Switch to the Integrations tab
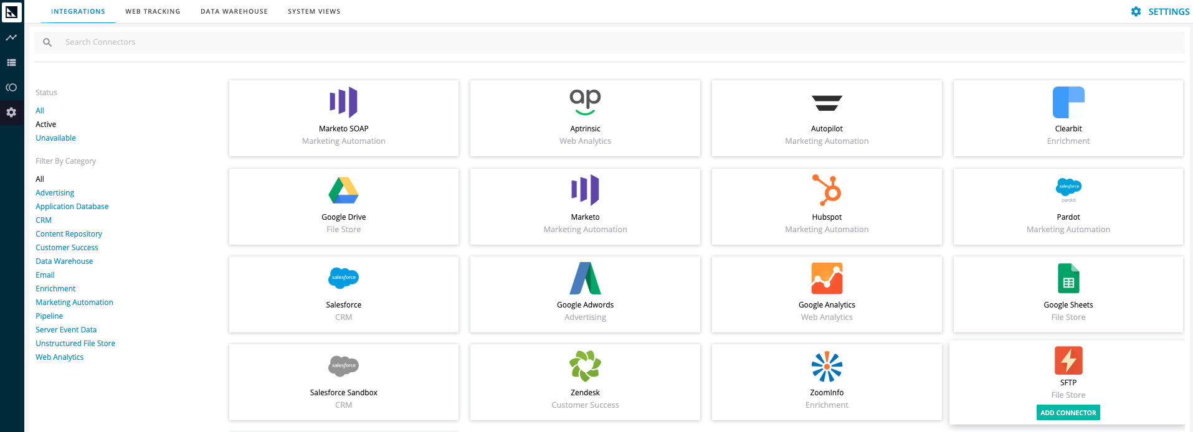This screenshot has width=1193, height=432. tap(78, 11)
